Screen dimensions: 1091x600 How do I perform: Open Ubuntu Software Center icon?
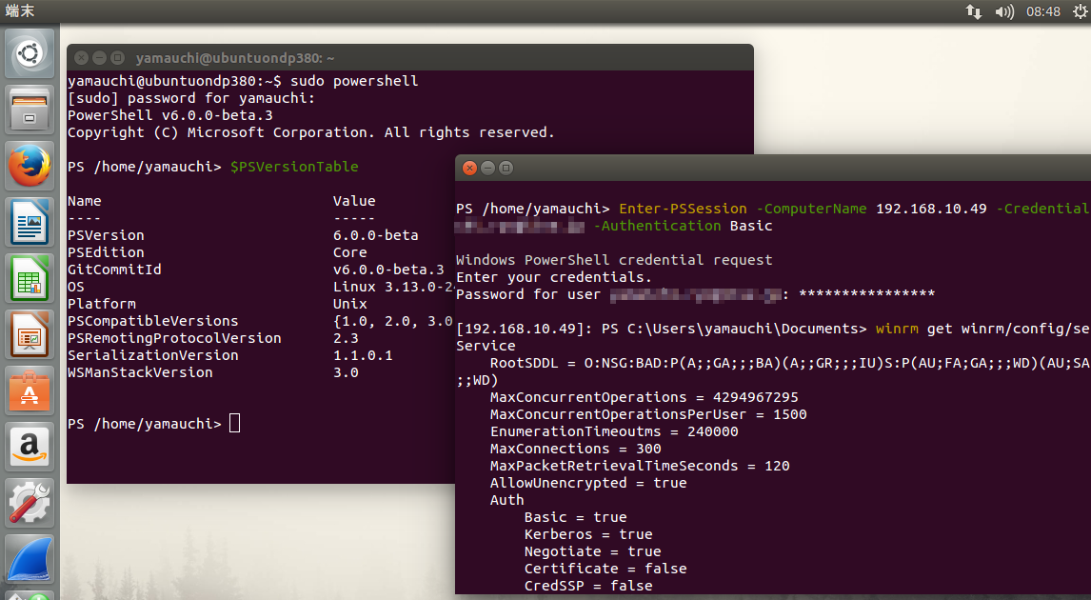pyautogui.click(x=30, y=391)
